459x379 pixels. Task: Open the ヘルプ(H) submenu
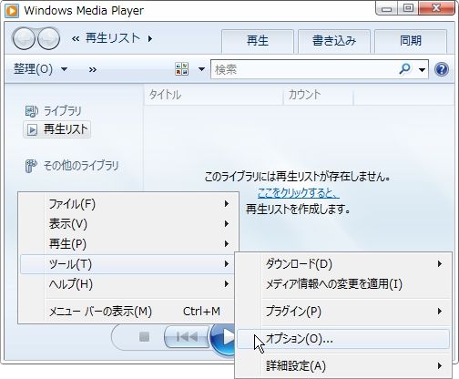pyautogui.click(x=127, y=284)
